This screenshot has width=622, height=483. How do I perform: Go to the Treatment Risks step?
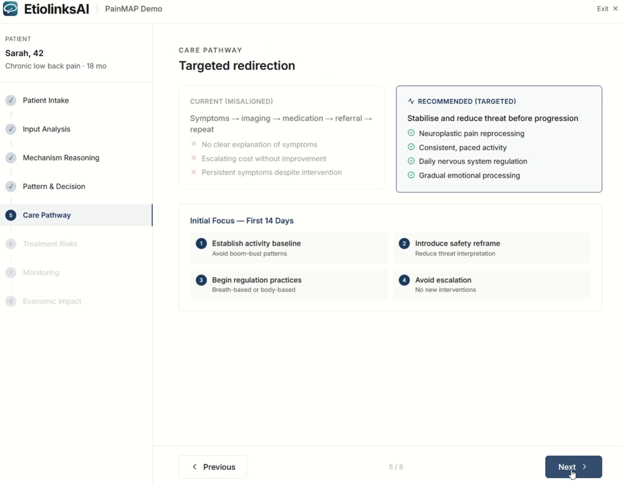point(50,244)
